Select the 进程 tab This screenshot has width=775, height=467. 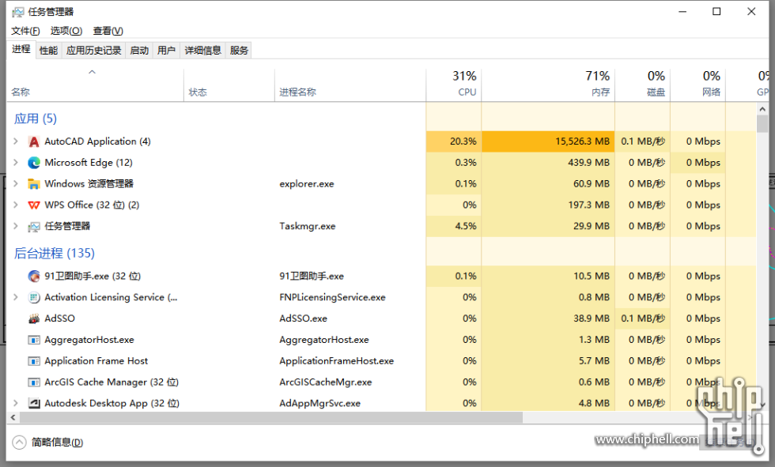[21, 49]
